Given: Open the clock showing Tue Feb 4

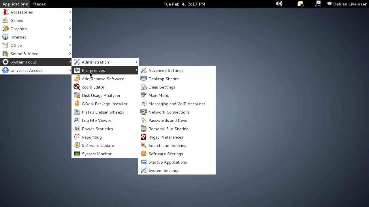Looking at the screenshot, I should click(184, 4).
